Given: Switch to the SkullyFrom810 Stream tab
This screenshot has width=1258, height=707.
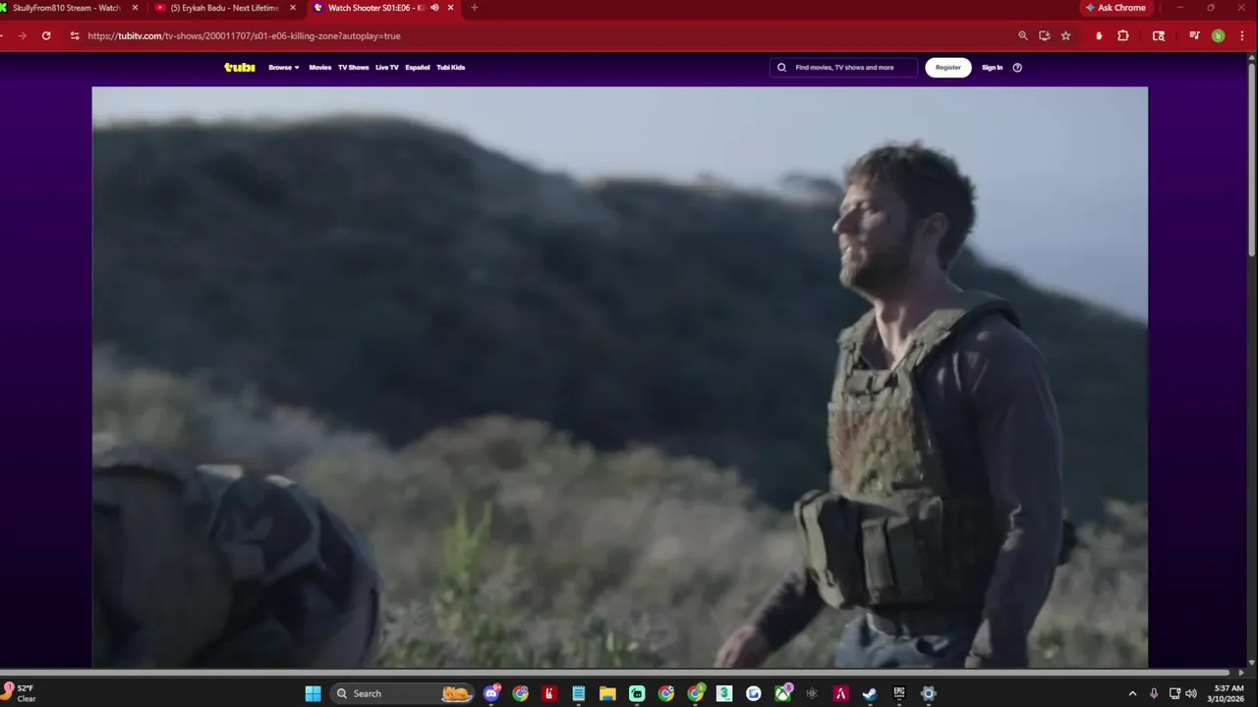Looking at the screenshot, I should pyautogui.click(x=67, y=8).
